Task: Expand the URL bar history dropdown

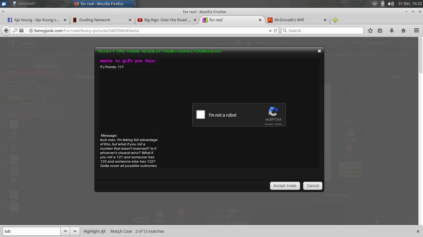Action: 270,31
